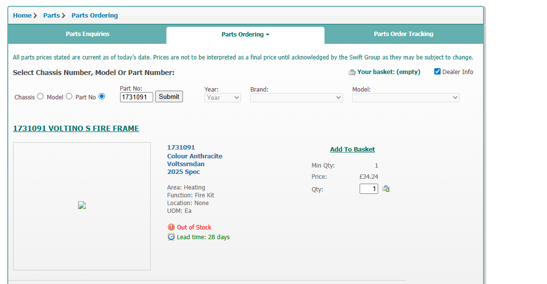Click the broken part image placeholder icon
This screenshot has width=547, height=284.
click(x=82, y=206)
